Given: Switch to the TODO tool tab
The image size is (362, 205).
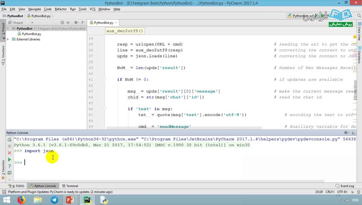Looking at the screenshot, I should tap(16, 186).
